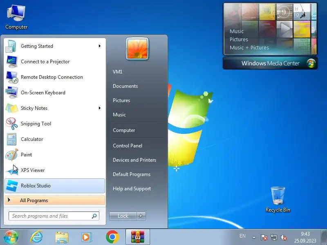Launch the Roblox Studio icon
Image resolution: width=327 pixels, height=245 pixels.
(12, 186)
